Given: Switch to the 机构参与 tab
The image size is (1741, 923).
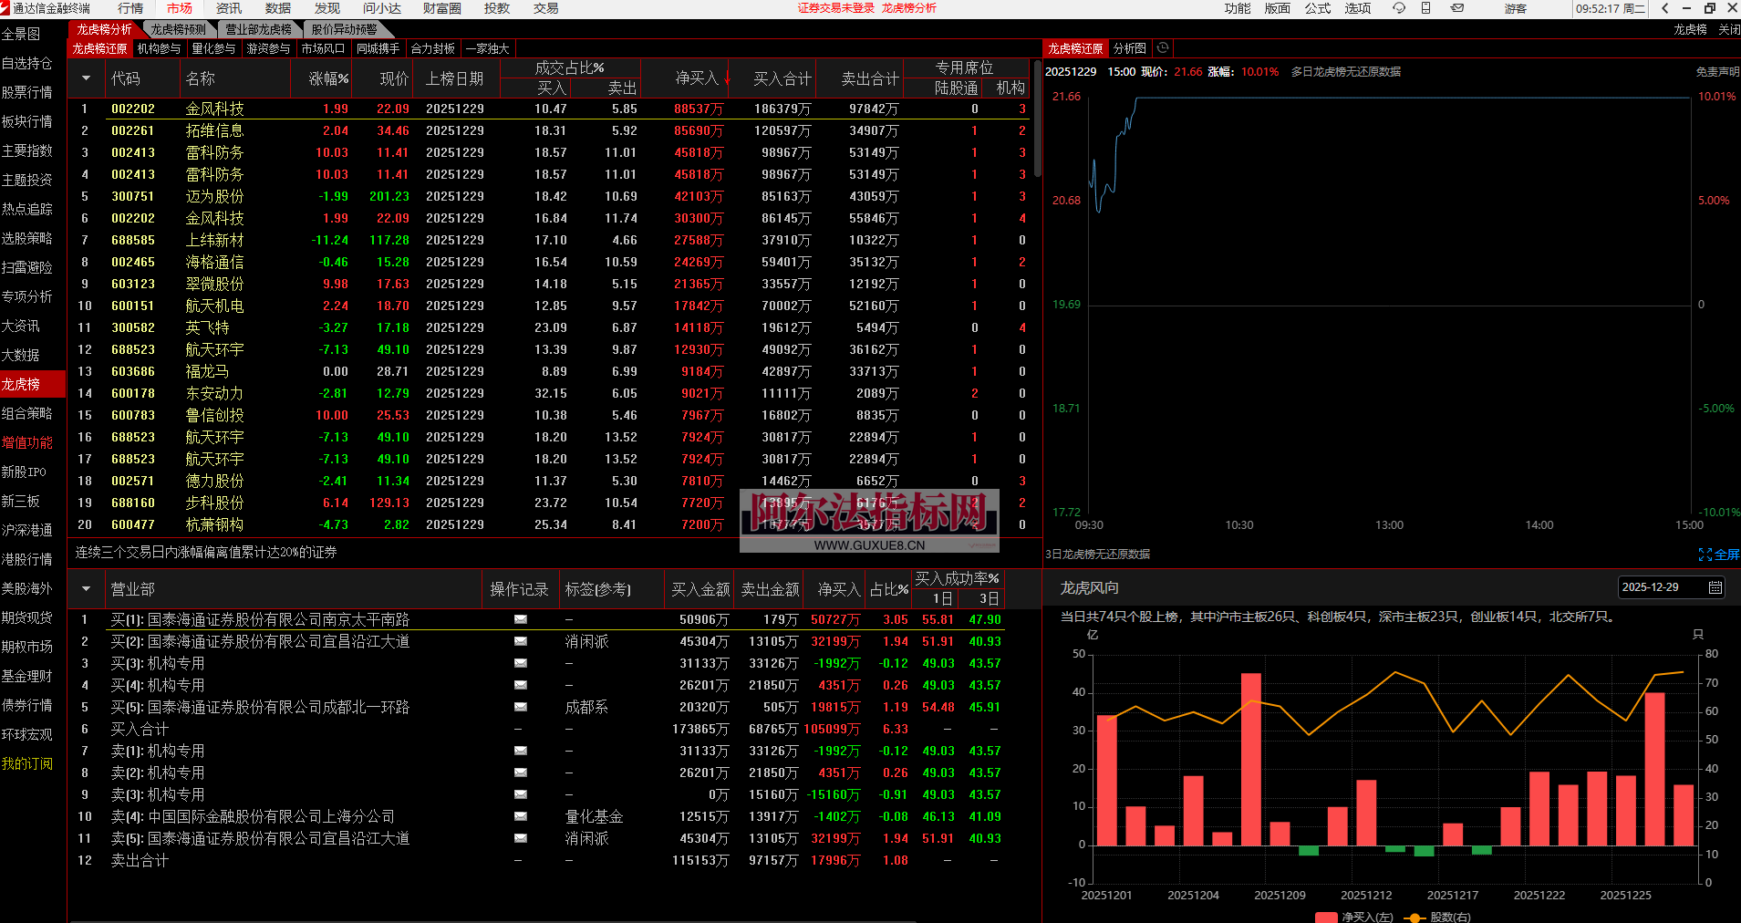Looking at the screenshot, I should [159, 48].
